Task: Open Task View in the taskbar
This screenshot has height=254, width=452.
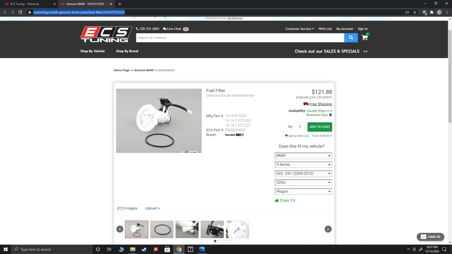Action: coord(109,249)
